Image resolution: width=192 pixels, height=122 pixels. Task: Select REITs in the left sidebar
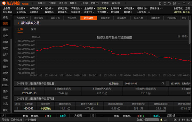pos(5,85)
